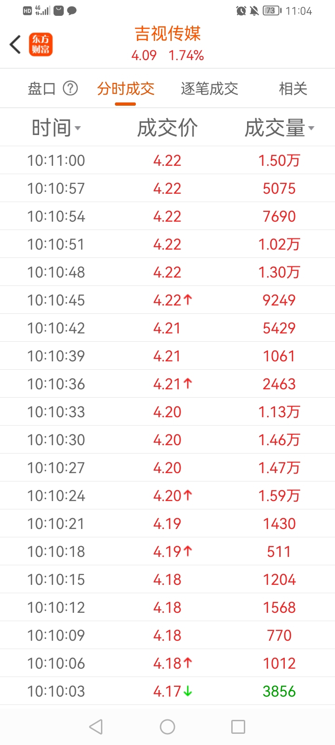Tap the Android recent apps square

coord(238,727)
